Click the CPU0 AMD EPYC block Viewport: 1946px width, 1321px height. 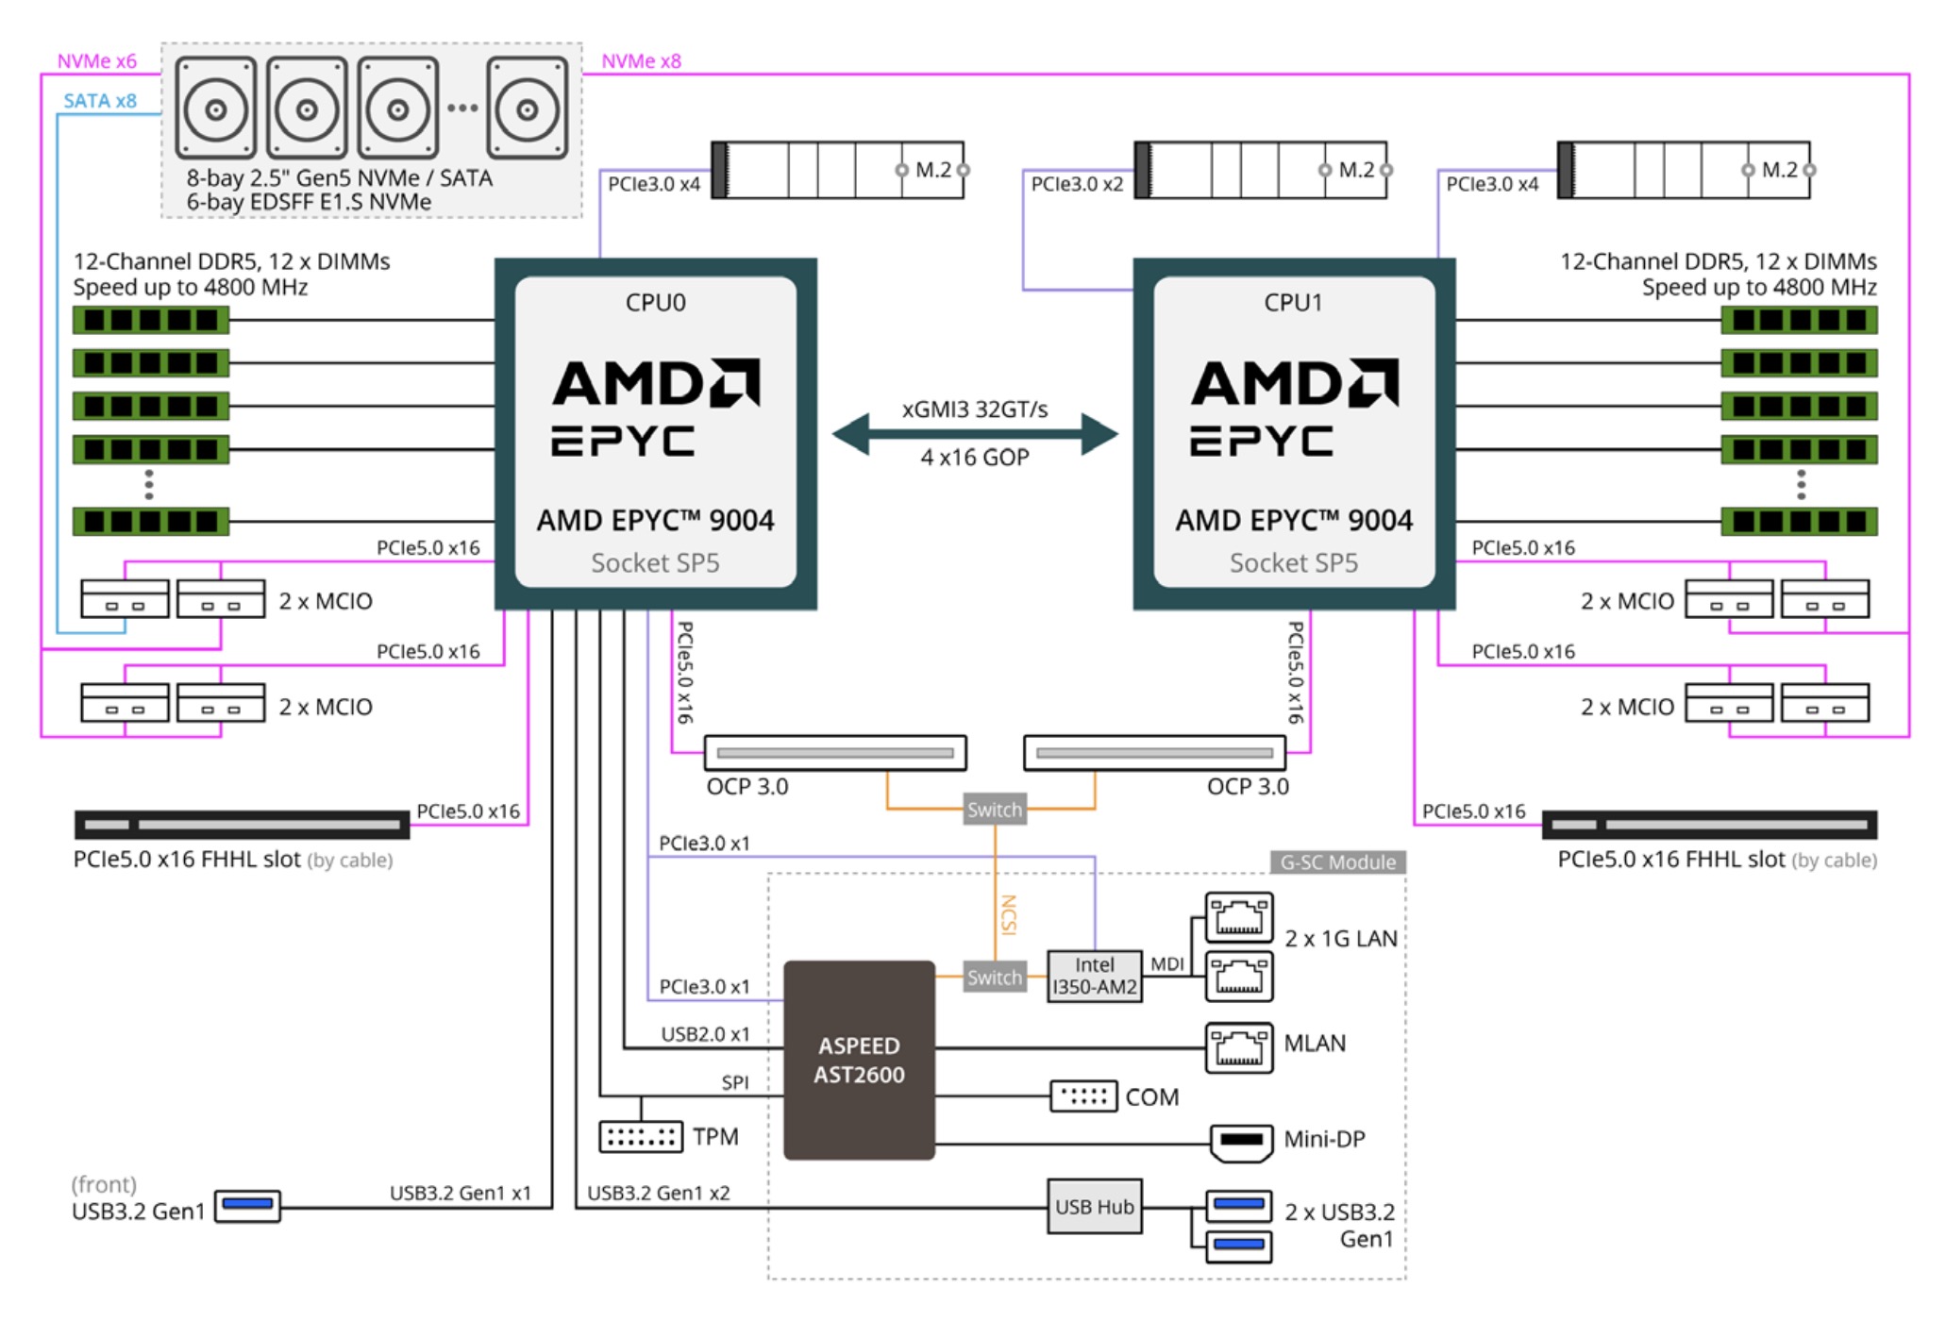(x=655, y=434)
